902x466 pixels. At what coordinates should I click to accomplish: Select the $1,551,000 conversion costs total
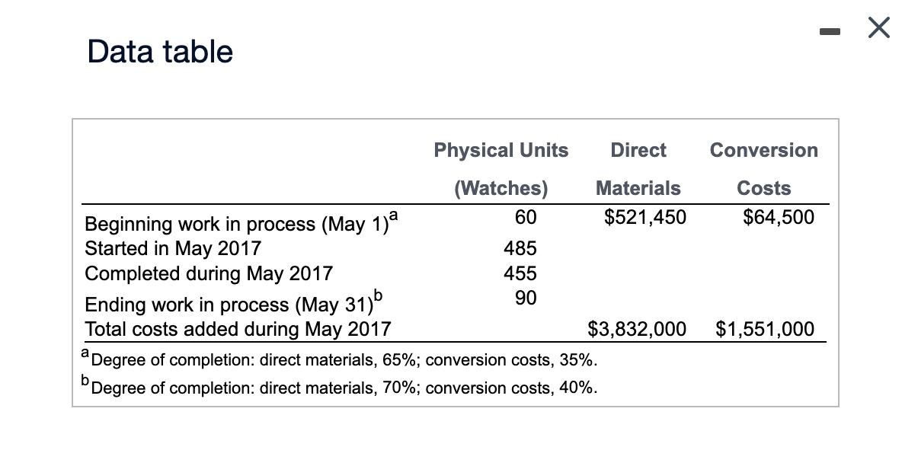[x=764, y=328]
